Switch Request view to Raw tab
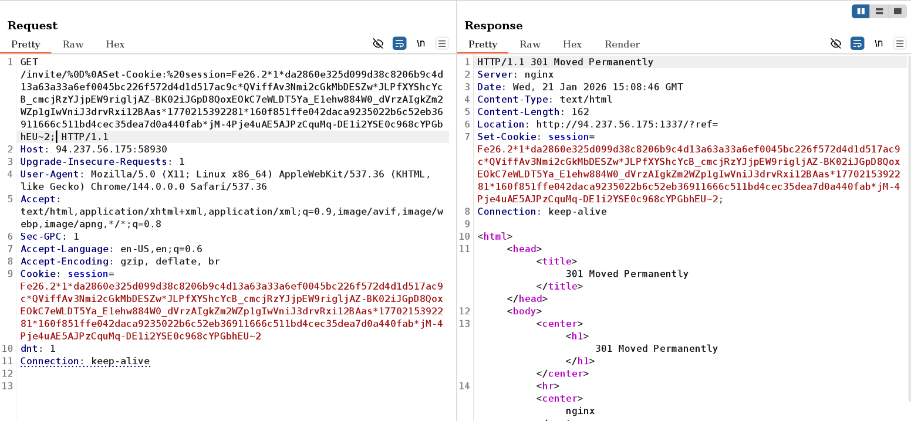The width and height of the screenshot is (911, 421). tap(73, 44)
